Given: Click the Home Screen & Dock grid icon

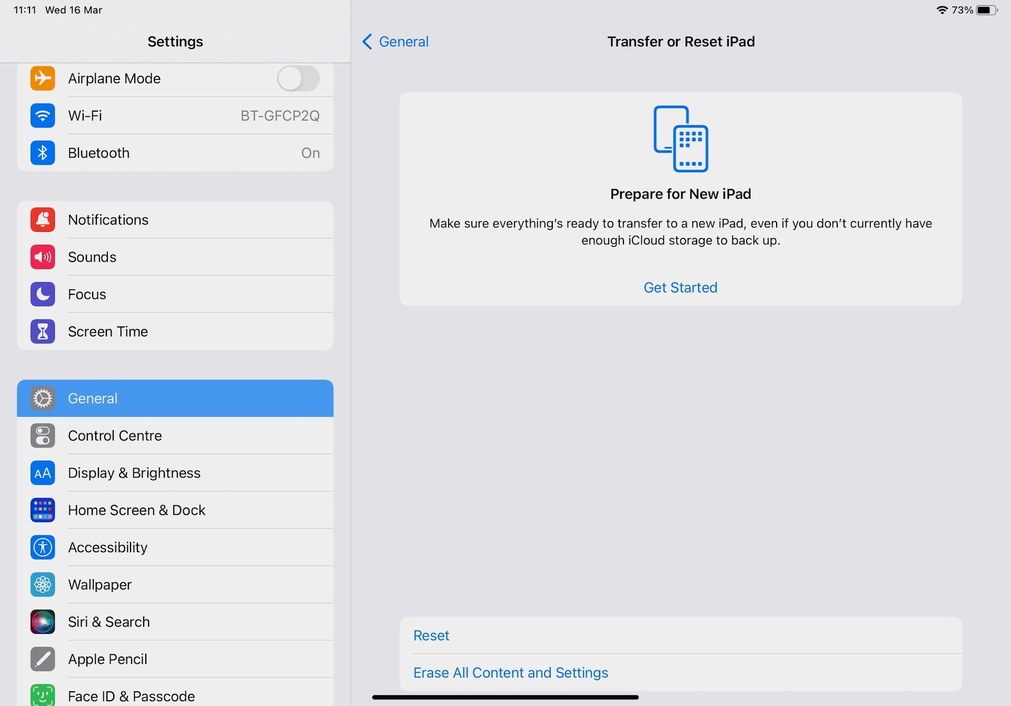Looking at the screenshot, I should coord(43,510).
